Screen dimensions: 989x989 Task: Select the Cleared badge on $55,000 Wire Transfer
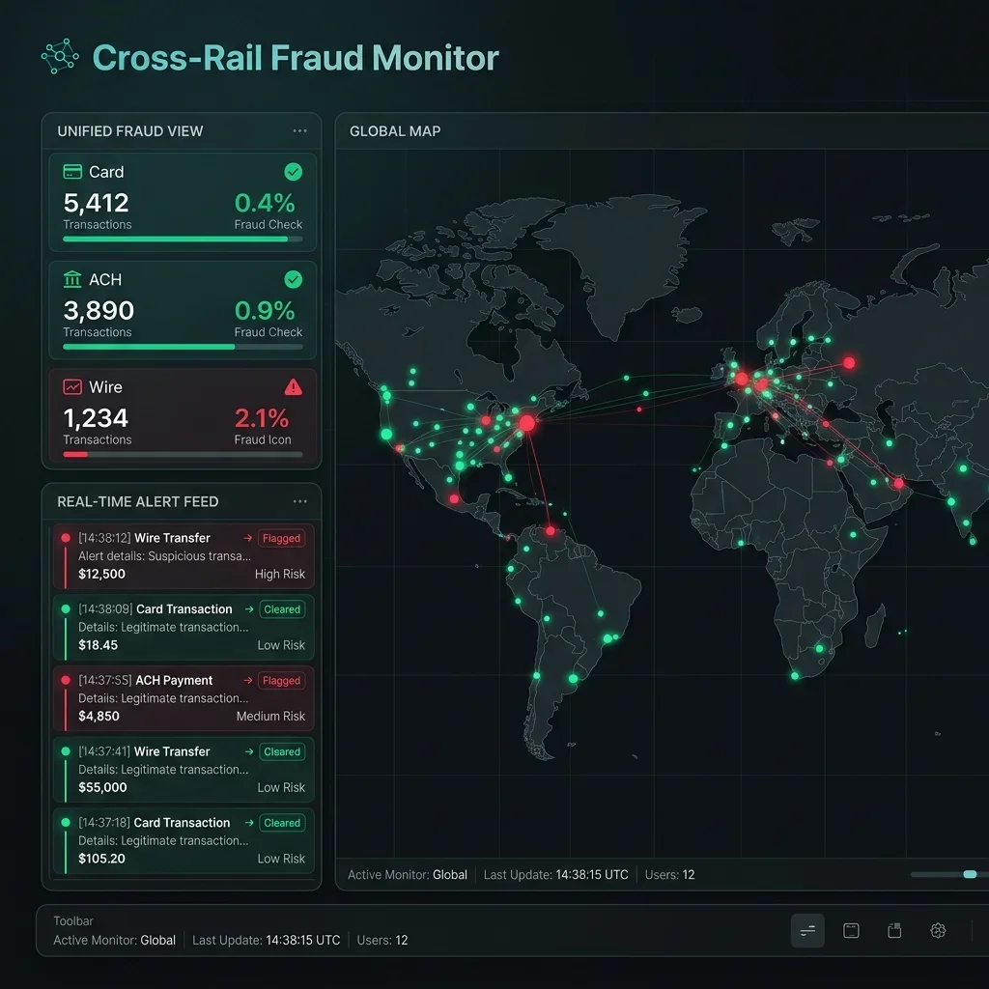tap(282, 751)
